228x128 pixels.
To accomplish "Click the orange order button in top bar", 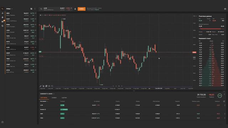I will point(82,9).
